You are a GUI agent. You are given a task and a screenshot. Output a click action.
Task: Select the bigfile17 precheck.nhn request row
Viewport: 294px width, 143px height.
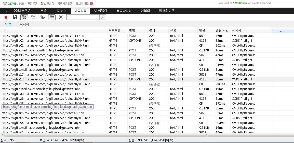tap(147, 75)
